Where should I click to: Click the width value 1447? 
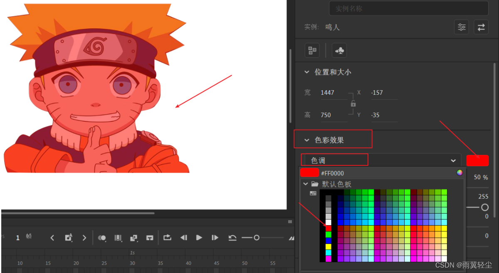328,93
